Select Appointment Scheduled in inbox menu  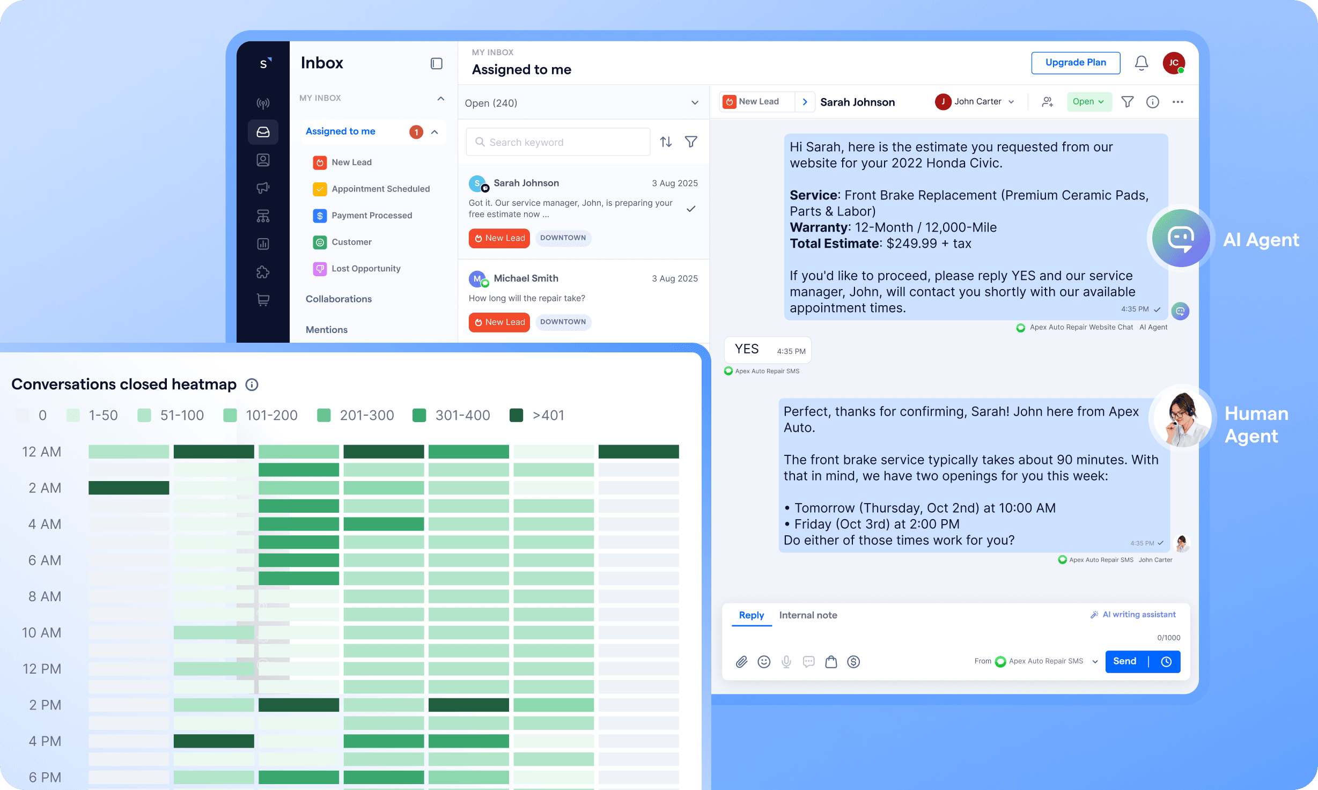[380, 189]
